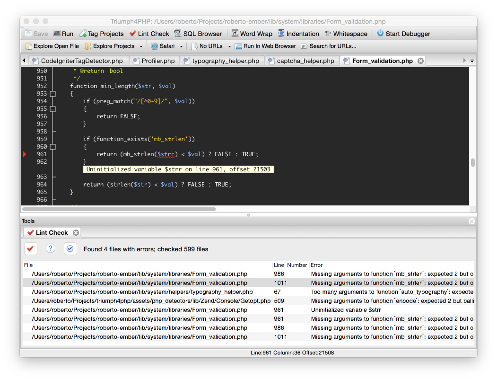The height and width of the screenshot is (381, 497).
Task: Select the Getopt.php line 509 error
Action: point(249,301)
